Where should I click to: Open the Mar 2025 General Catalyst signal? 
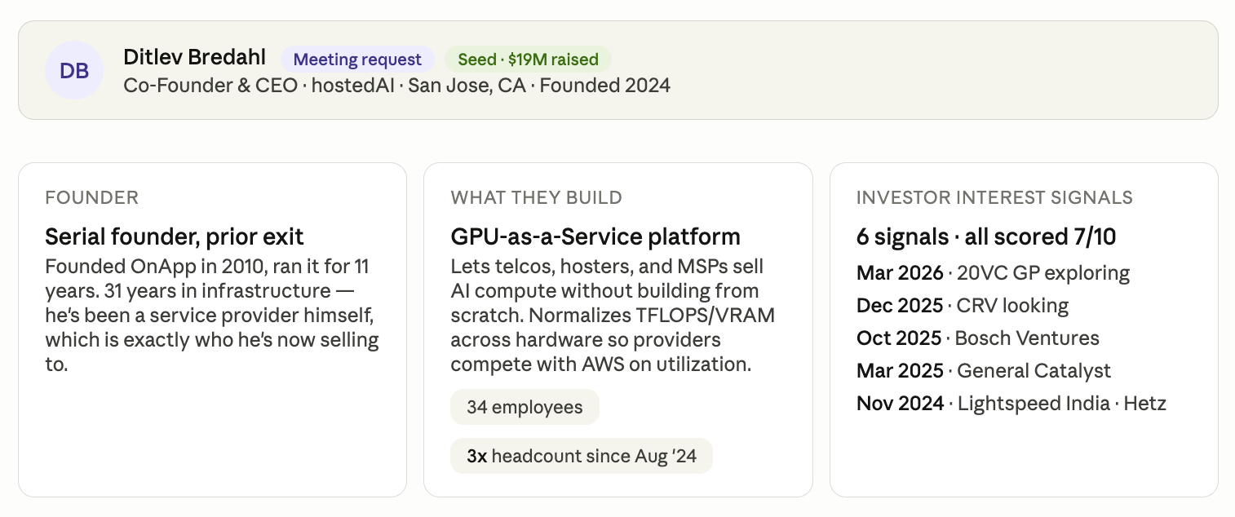click(x=984, y=371)
